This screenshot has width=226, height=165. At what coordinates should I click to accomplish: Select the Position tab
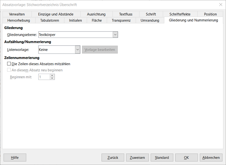point(210,14)
